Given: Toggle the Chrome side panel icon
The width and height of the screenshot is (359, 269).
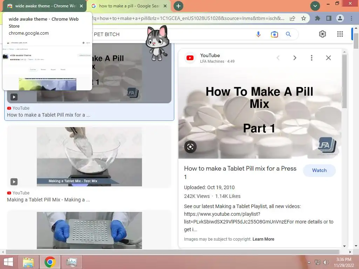Looking at the screenshot, I should click(x=329, y=18).
